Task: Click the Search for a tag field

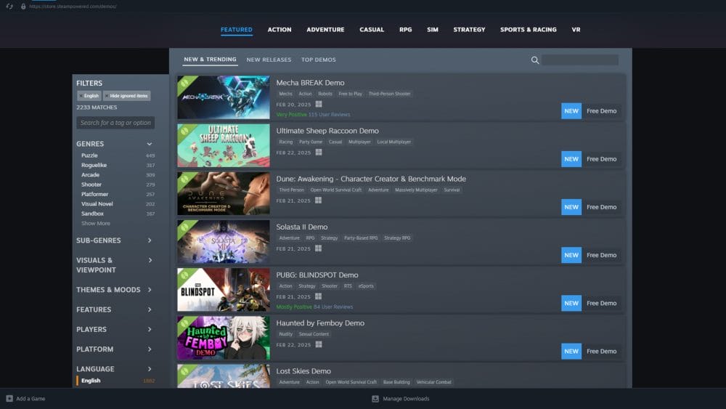Action: pyautogui.click(x=115, y=123)
